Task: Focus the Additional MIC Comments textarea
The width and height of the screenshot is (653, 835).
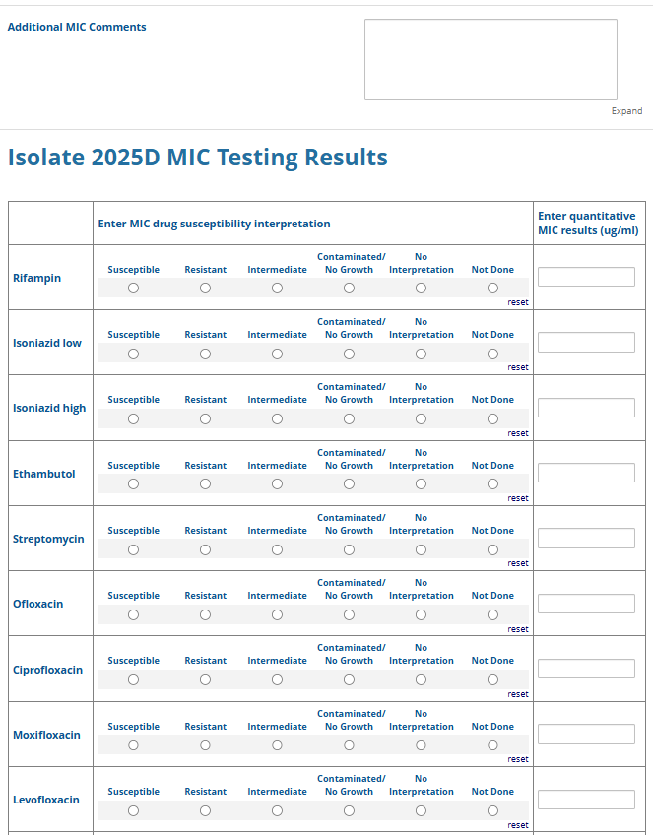Action: tap(490, 59)
